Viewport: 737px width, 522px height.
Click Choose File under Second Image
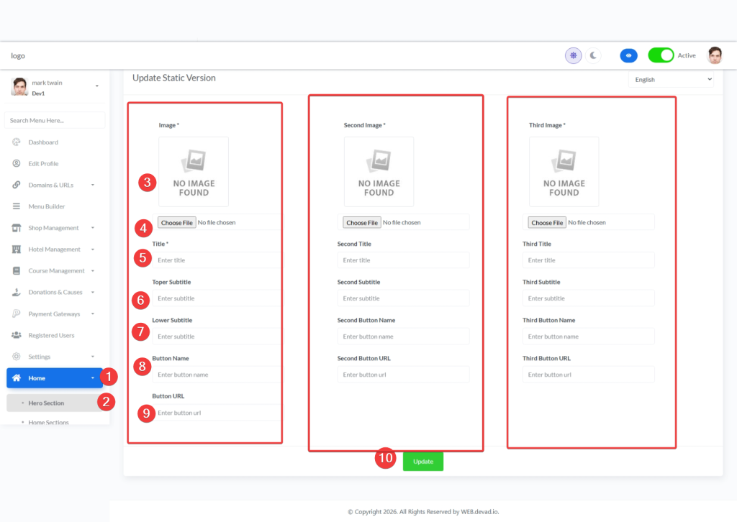[362, 223]
